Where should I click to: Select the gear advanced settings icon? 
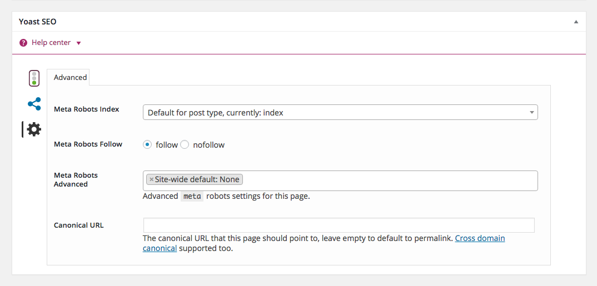pos(34,130)
